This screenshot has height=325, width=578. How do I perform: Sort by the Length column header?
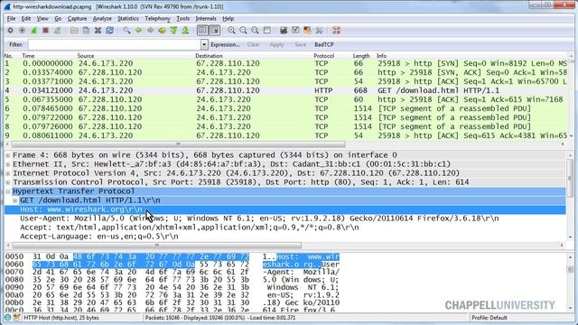click(361, 56)
